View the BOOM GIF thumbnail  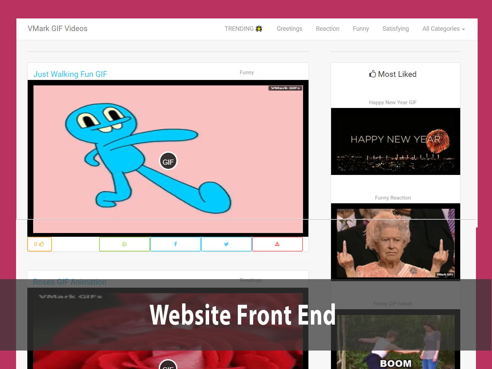(396, 339)
